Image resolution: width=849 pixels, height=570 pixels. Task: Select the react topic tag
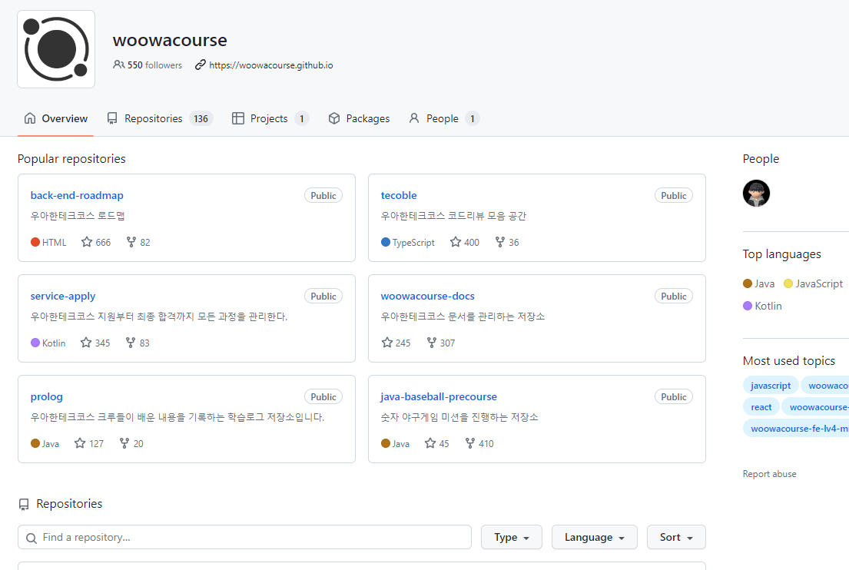click(761, 407)
